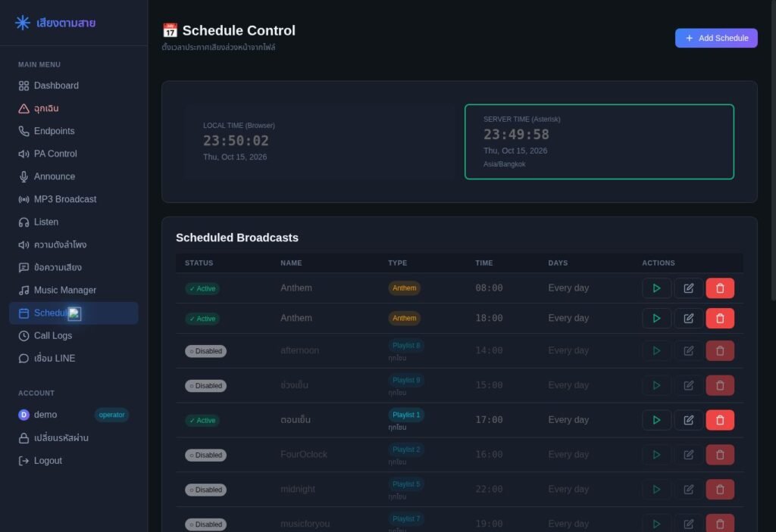View Call Logs from the sidebar
Screen dimensions: 776x532
(x=74, y=336)
